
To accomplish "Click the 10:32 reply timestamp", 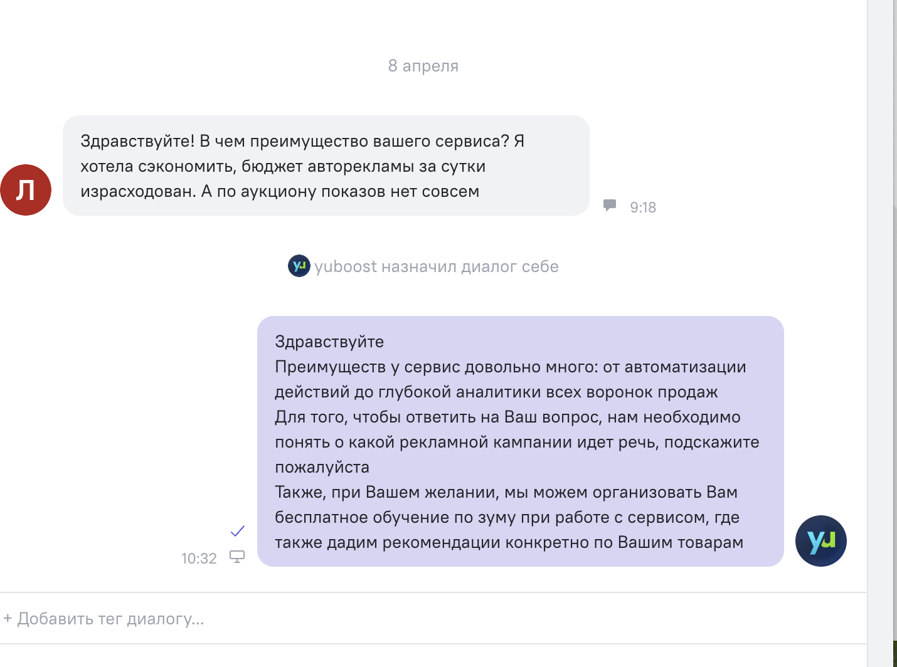I will click(x=199, y=559).
